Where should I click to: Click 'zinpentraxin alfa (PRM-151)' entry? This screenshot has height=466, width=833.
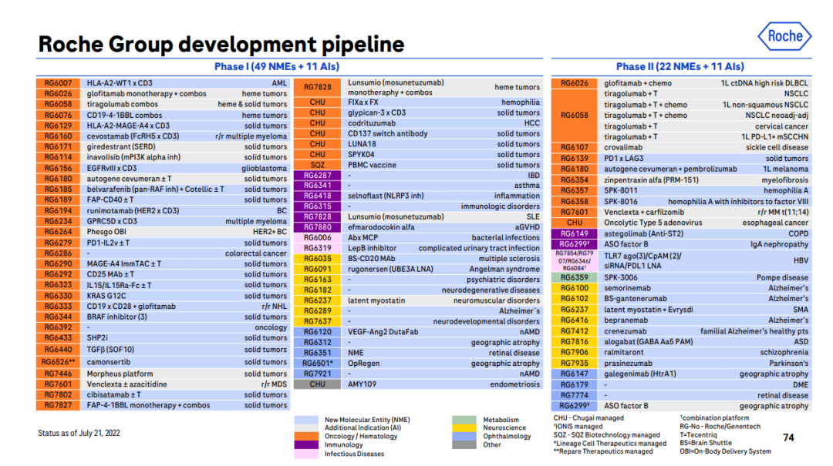[651, 180]
